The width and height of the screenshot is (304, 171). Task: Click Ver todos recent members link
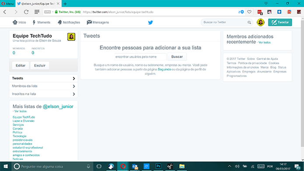point(265,42)
